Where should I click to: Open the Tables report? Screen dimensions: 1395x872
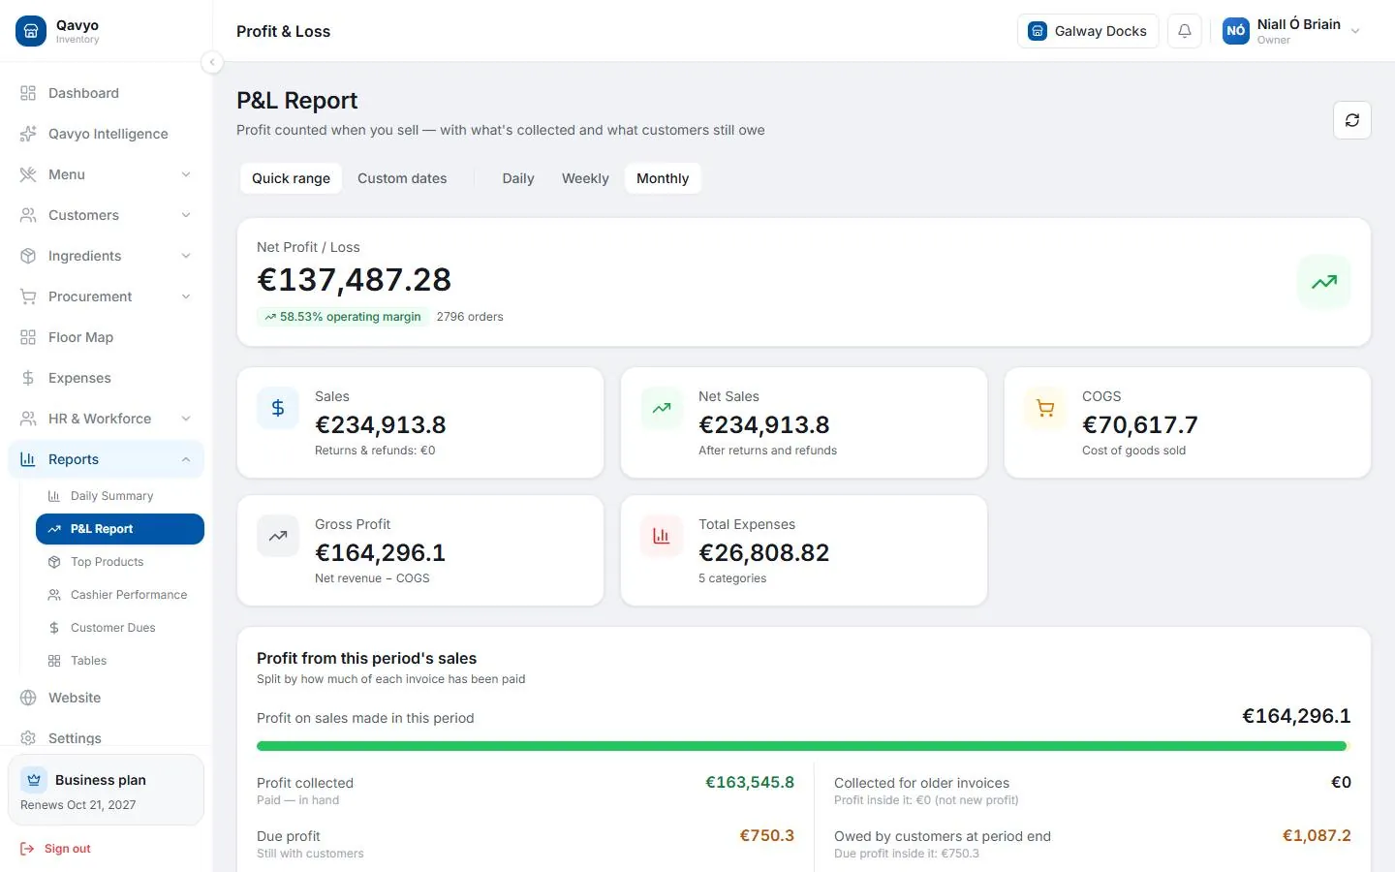(x=120, y=661)
